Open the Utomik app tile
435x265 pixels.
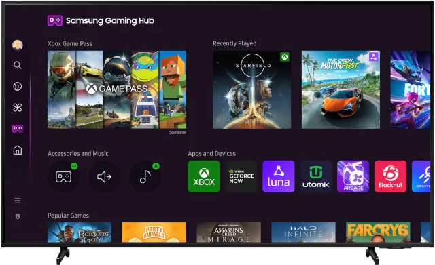pyautogui.click(x=315, y=176)
